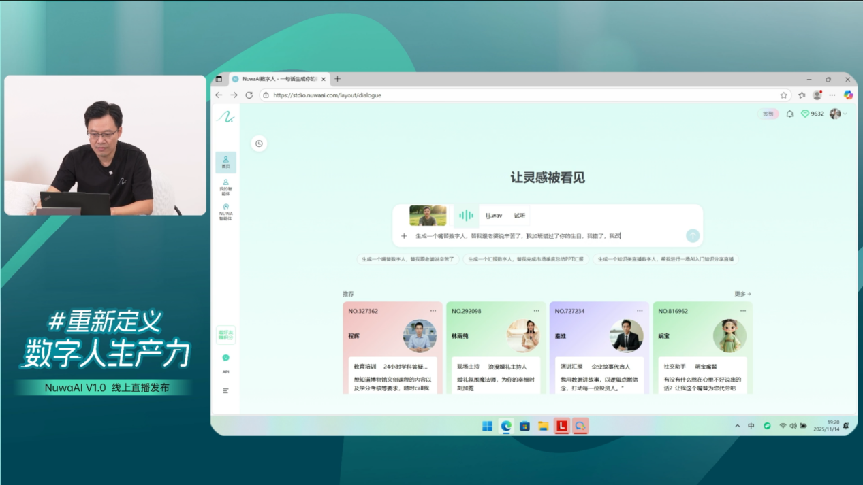Click the diamond points icon showing 9632

tap(812, 114)
